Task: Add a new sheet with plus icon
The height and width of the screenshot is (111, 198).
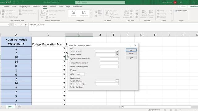Action: [19, 107]
